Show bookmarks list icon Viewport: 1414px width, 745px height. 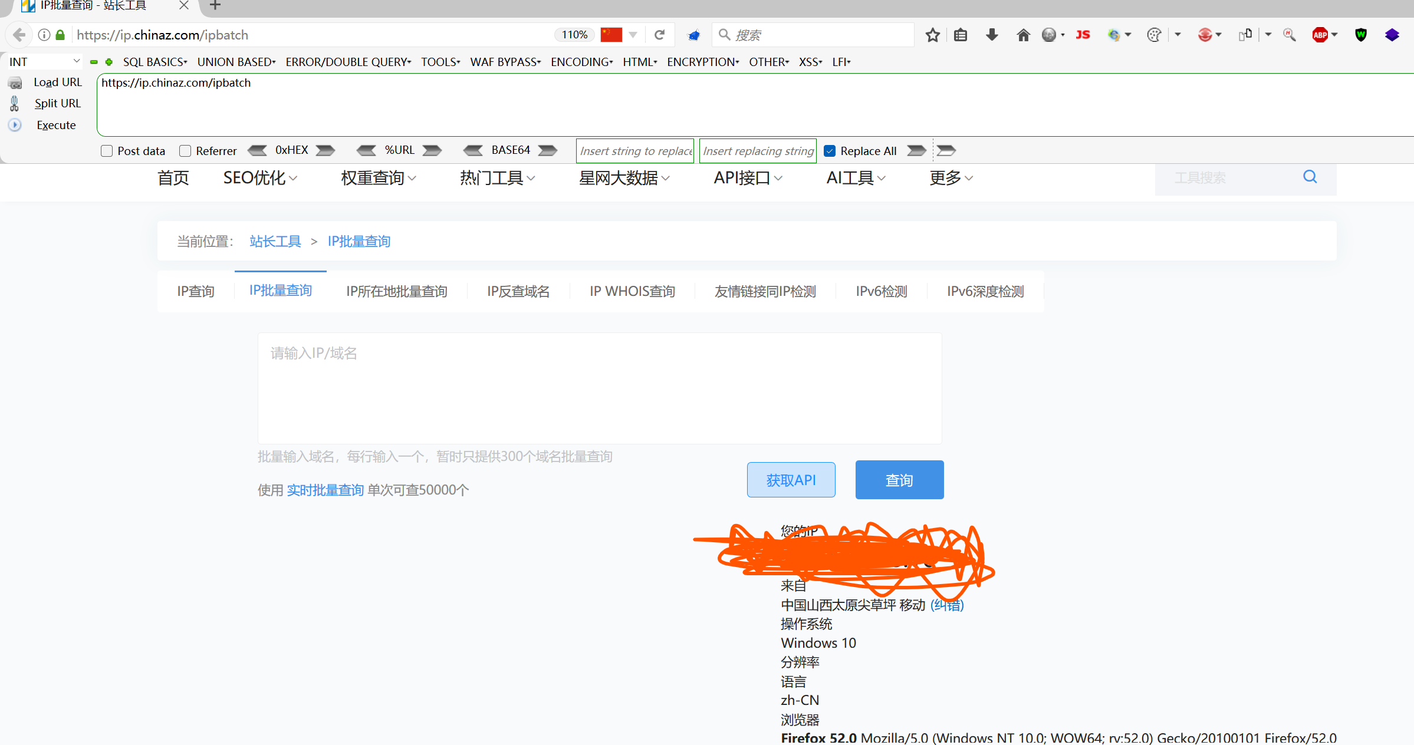pos(961,35)
